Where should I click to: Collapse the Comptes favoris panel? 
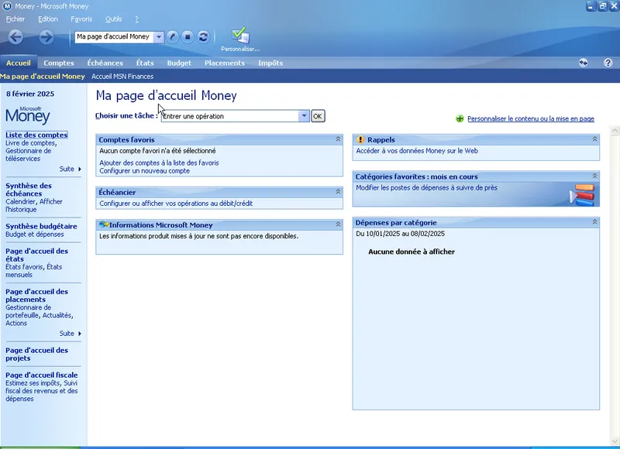coord(338,139)
